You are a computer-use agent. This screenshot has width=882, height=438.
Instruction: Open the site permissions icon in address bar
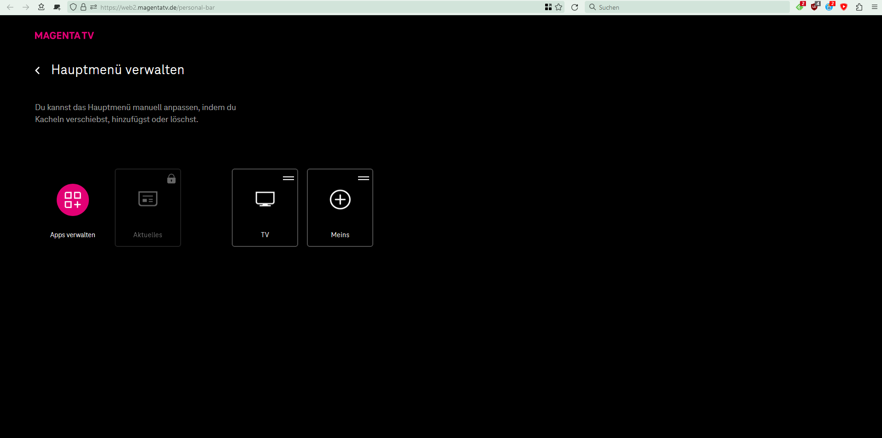[94, 7]
